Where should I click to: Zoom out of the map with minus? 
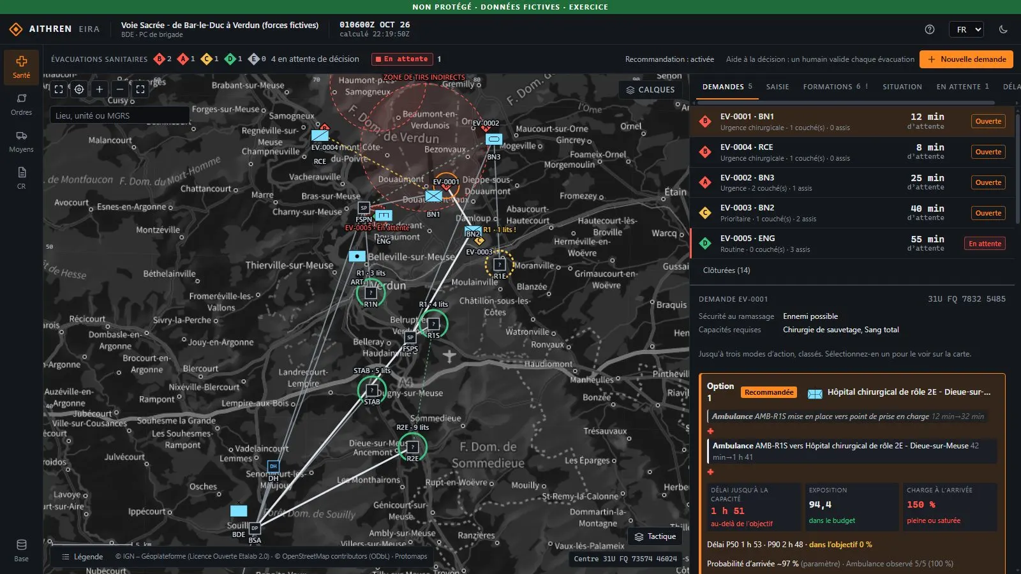(x=120, y=90)
